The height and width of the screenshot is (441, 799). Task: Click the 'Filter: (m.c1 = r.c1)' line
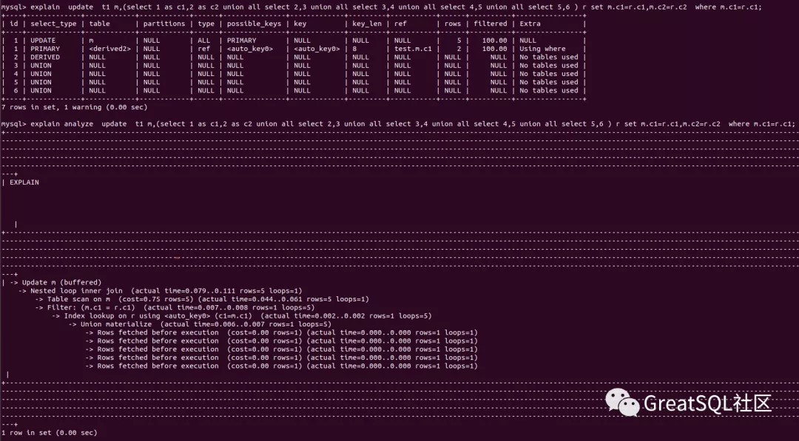[175, 307]
